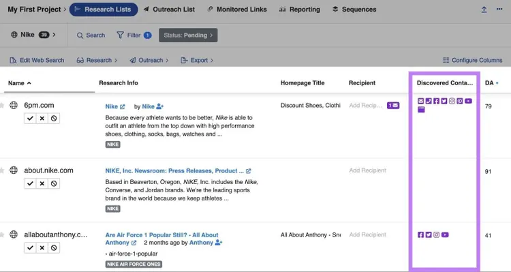Click the Nike author link for 6pm.com

point(149,106)
